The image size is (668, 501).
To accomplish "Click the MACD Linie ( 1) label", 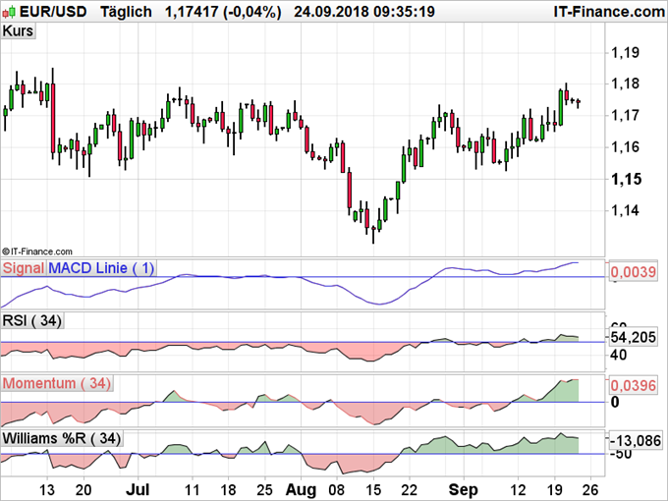I will 101,268.
